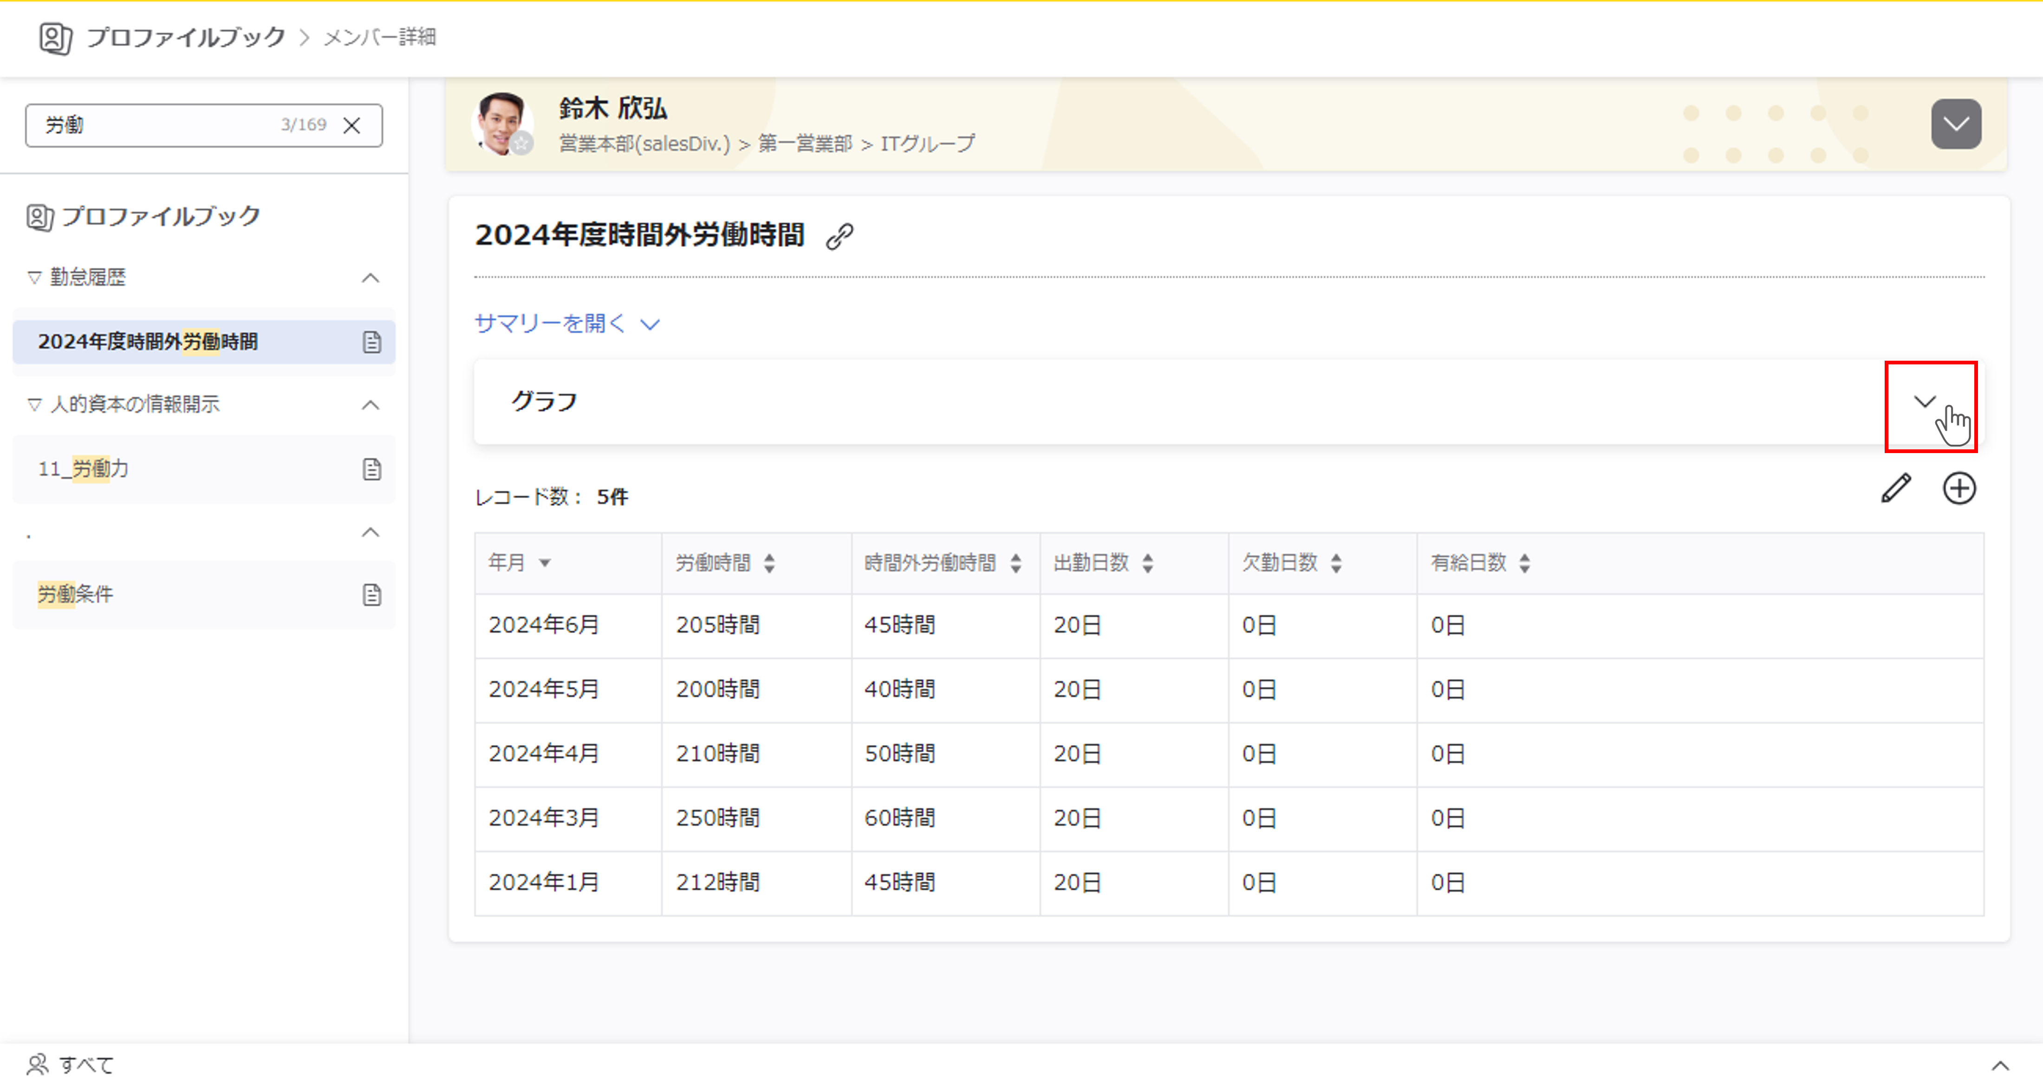The height and width of the screenshot is (1083, 2043).
Task: Click document icon beside 労働条件
Action: coord(371,595)
